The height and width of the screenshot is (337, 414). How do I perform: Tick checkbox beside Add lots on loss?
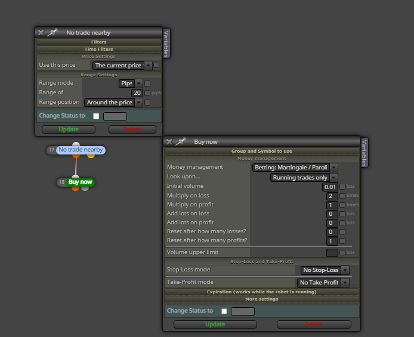click(x=342, y=214)
